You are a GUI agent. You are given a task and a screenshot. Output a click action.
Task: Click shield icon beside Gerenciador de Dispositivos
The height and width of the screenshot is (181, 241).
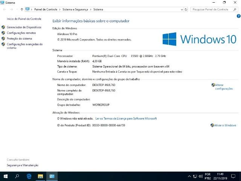pyautogui.click(x=3, y=27)
